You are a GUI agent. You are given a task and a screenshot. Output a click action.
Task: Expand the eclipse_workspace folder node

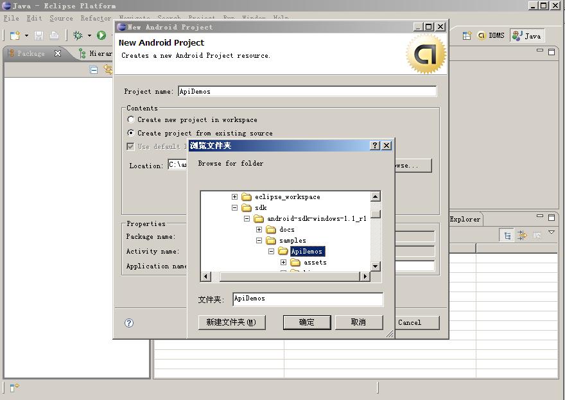234,196
